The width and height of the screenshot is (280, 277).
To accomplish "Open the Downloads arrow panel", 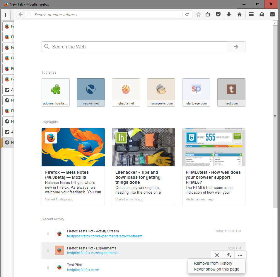I will point(228,14).
